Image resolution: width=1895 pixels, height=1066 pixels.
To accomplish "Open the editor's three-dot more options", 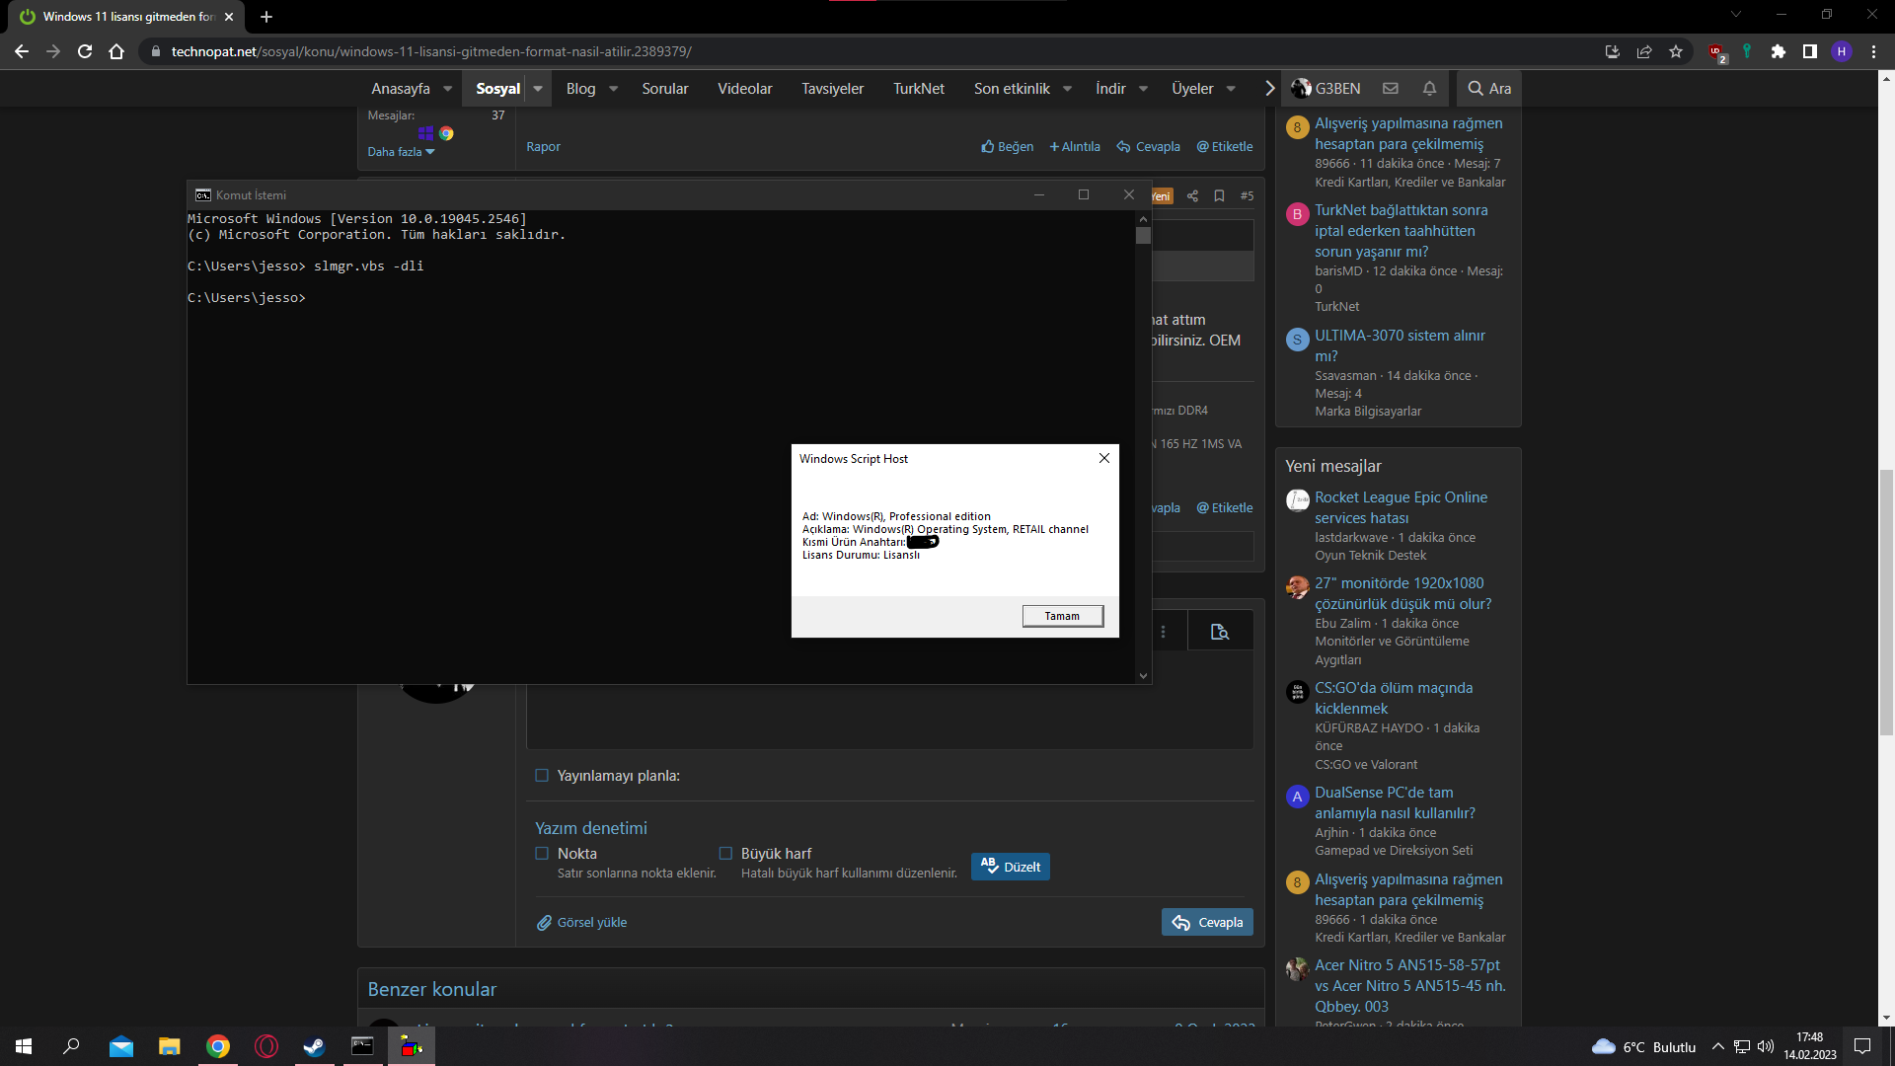I will (1163, 632).
